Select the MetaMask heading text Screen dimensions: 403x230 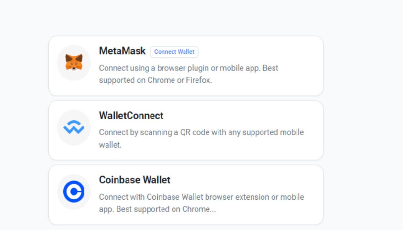point(122,51)
